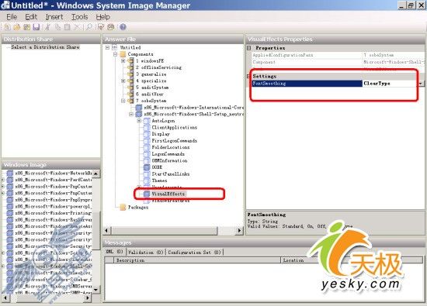Click the Paste toolbar icon

point(68,27)
